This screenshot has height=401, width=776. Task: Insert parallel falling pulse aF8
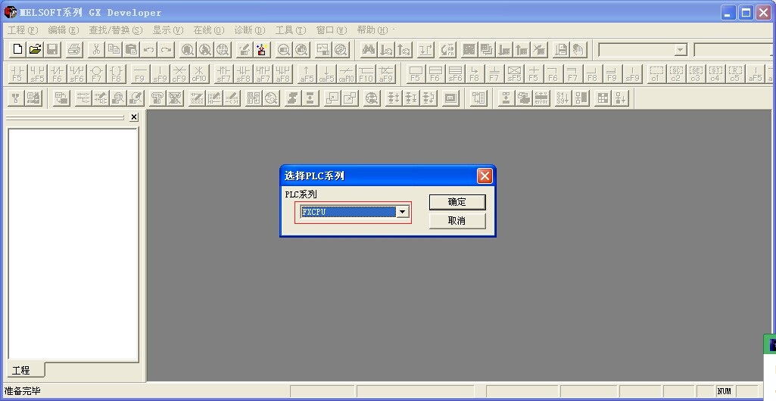point(282,73)
